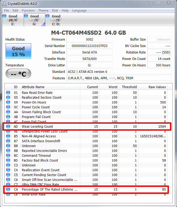Click status orb for SATA Interface Downshift
This screenshot has width=177, height=207.
(8, 141)
